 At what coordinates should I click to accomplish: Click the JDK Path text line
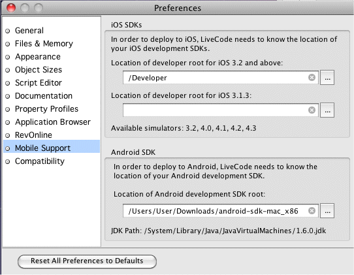pyautogui.click(x=218, y=231)
